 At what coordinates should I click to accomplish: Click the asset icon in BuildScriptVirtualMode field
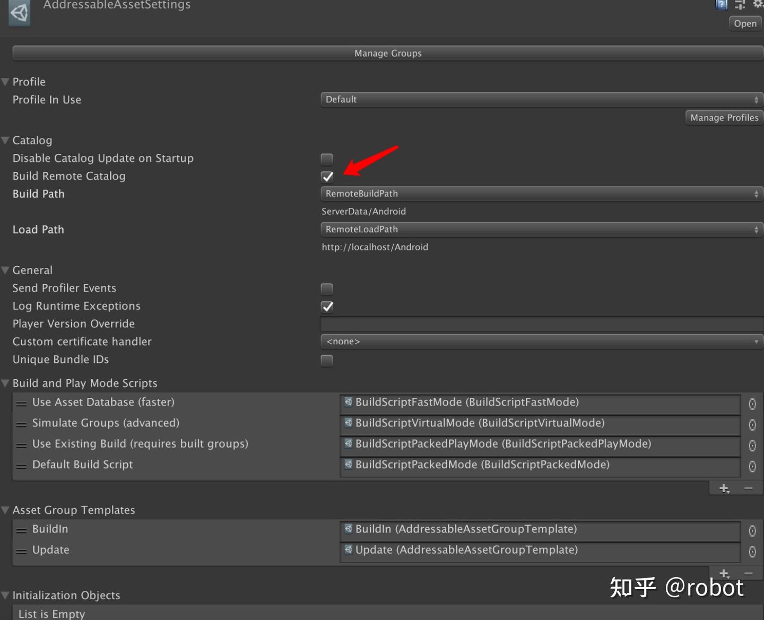(x=348, y=423)
